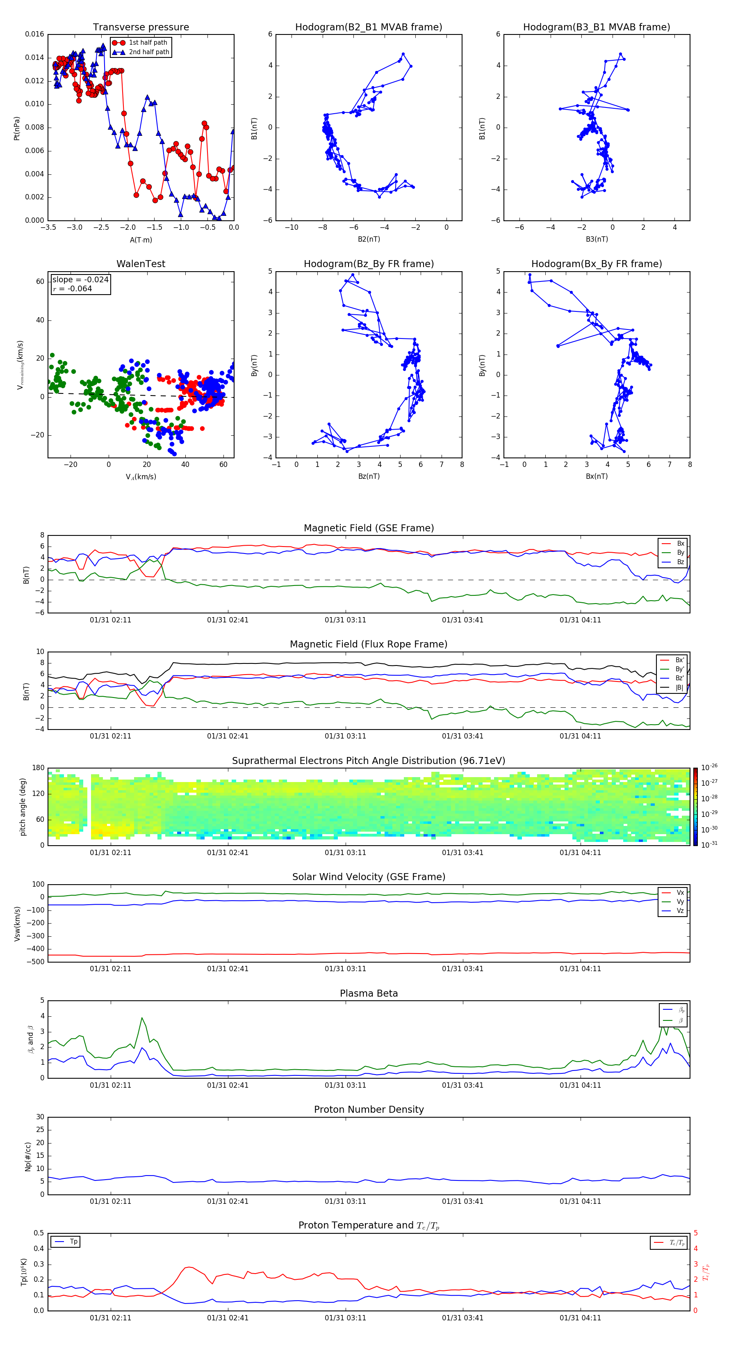Click '01/31 03:11' tick under Proton Number Density plot

tap(345, 1201)
